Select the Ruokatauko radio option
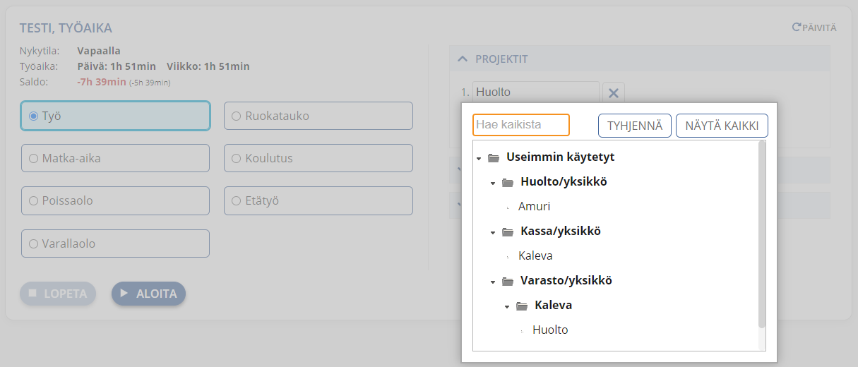The image size is (858, 367). tap(236, 116)
